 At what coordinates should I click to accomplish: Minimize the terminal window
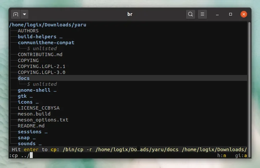tap(217, 15)
